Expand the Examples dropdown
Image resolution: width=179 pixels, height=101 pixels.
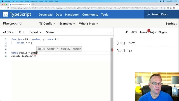pyautogui.click(x=67, y=24)
